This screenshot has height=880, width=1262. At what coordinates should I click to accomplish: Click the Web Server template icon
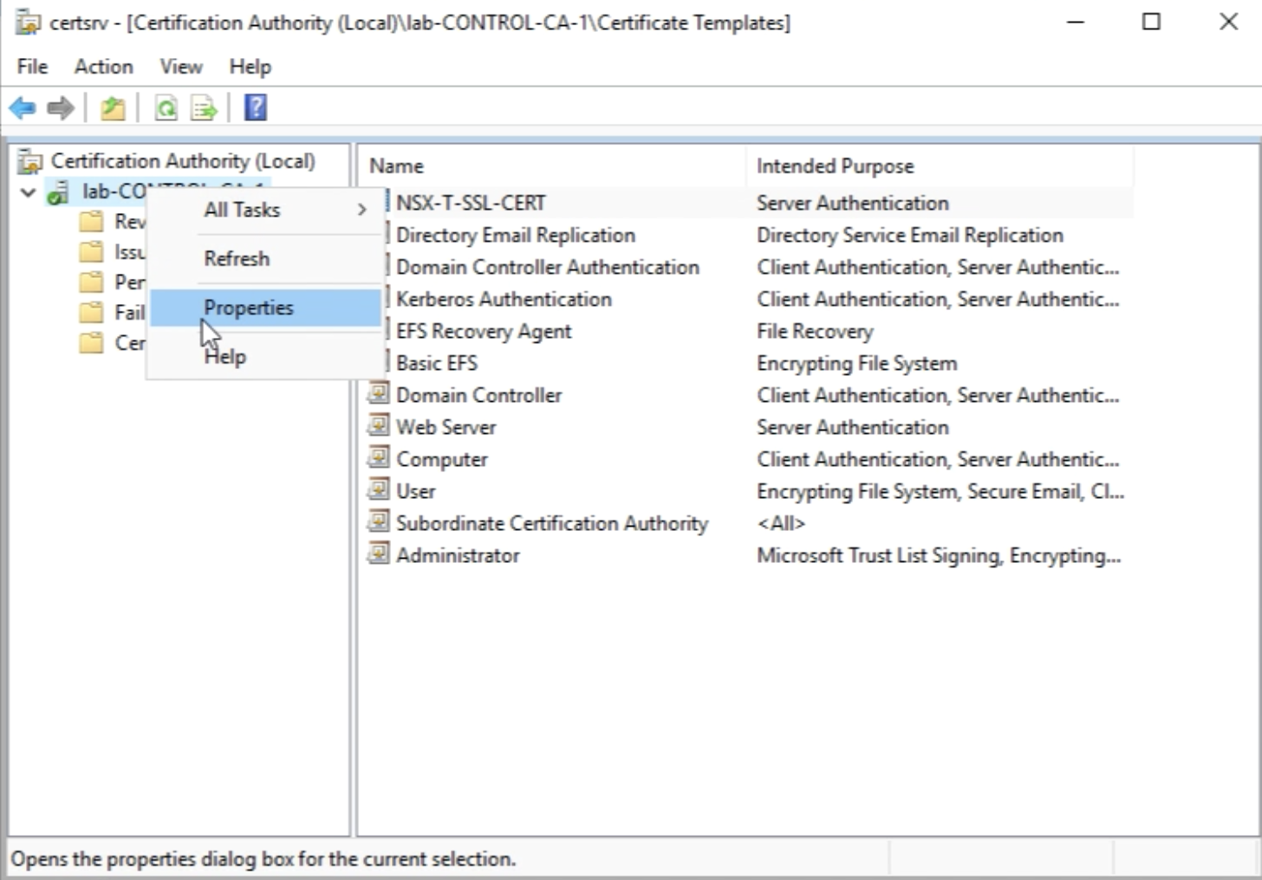tap(378, 426)
